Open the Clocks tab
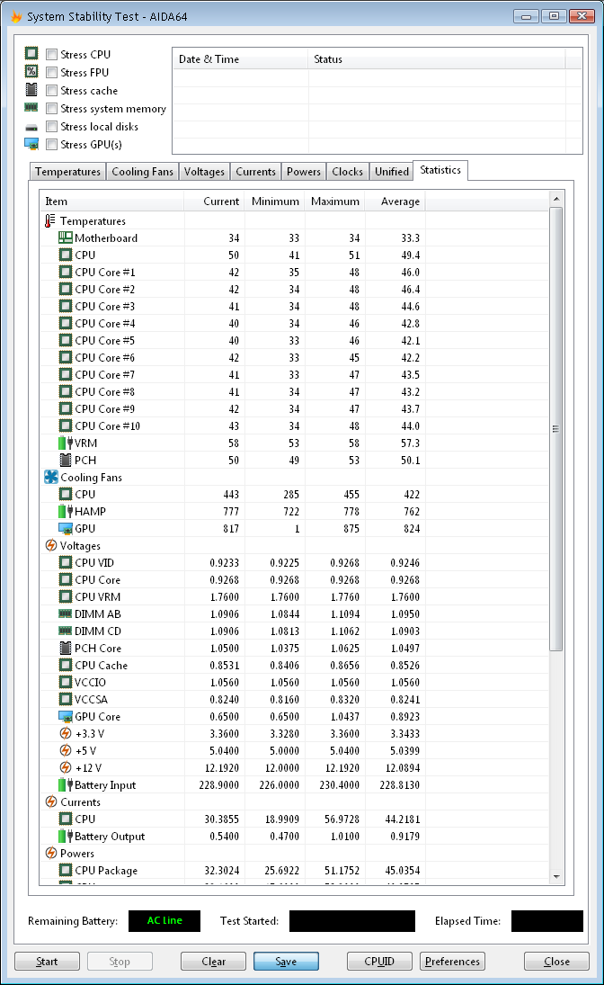This screenshot has height=985, width=604. pos(347,172)
